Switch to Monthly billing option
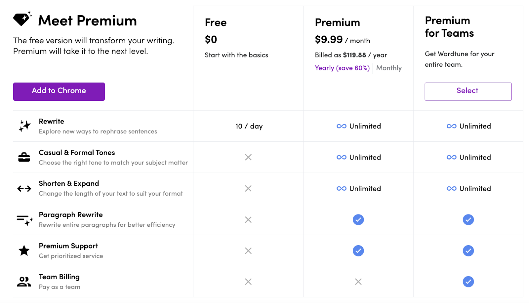529x303 pixels. 389,68
